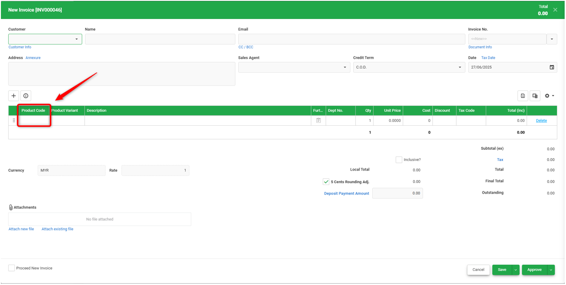Open the gear settings menu
Screen dimensions: 566x285
(x=549, y=96)
